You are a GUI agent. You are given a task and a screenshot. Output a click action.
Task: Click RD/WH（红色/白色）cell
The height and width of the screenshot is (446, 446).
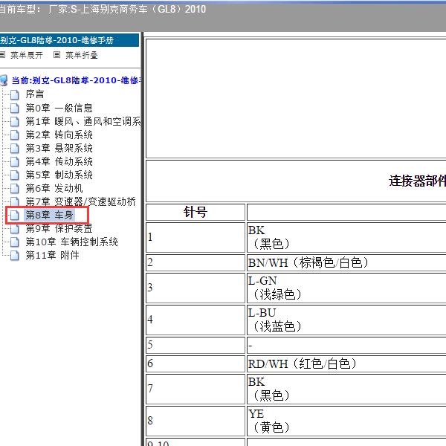tap(346, 363)
